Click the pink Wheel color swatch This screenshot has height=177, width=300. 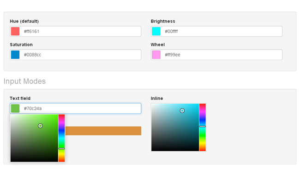(x=156, y=55)
